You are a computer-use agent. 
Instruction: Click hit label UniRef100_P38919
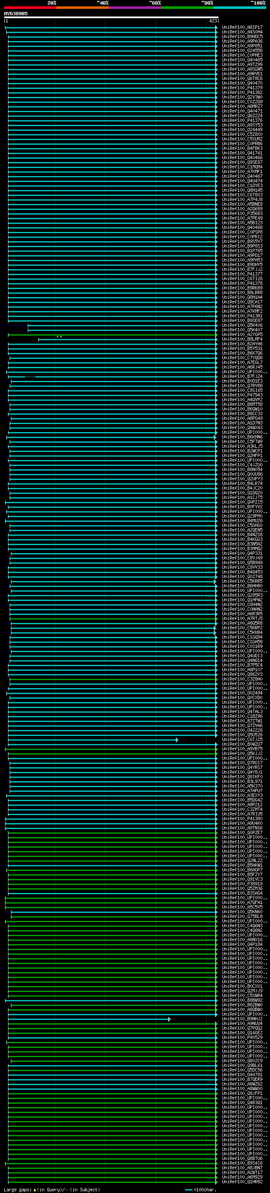click(242, 884)
